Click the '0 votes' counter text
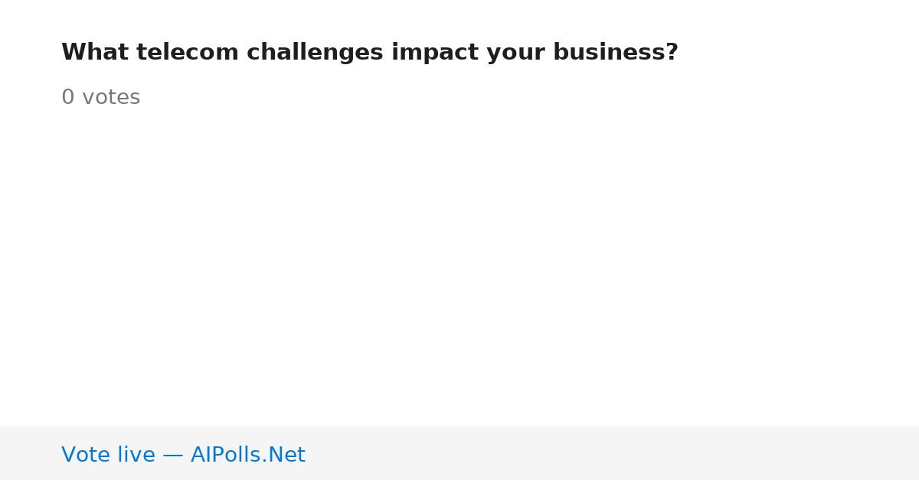 coord(100,98)
